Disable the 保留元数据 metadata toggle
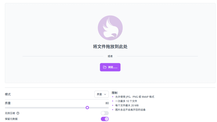The image size is (217, 122). click(105, 119)
